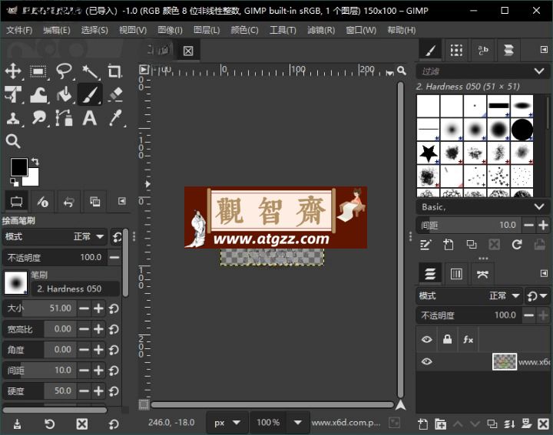The height and width of the screenshot is (435, 553).
Task: Reset colors to default black and white
Action: pos(15,182)
